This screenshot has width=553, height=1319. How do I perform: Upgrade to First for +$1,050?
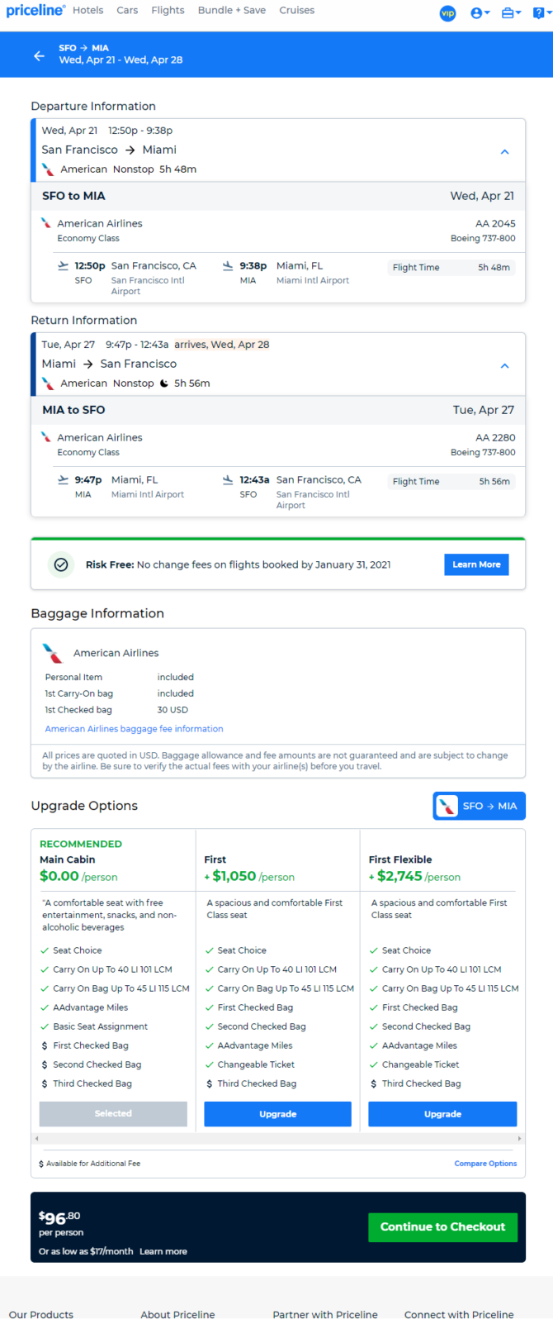[x=277, y=1114]
